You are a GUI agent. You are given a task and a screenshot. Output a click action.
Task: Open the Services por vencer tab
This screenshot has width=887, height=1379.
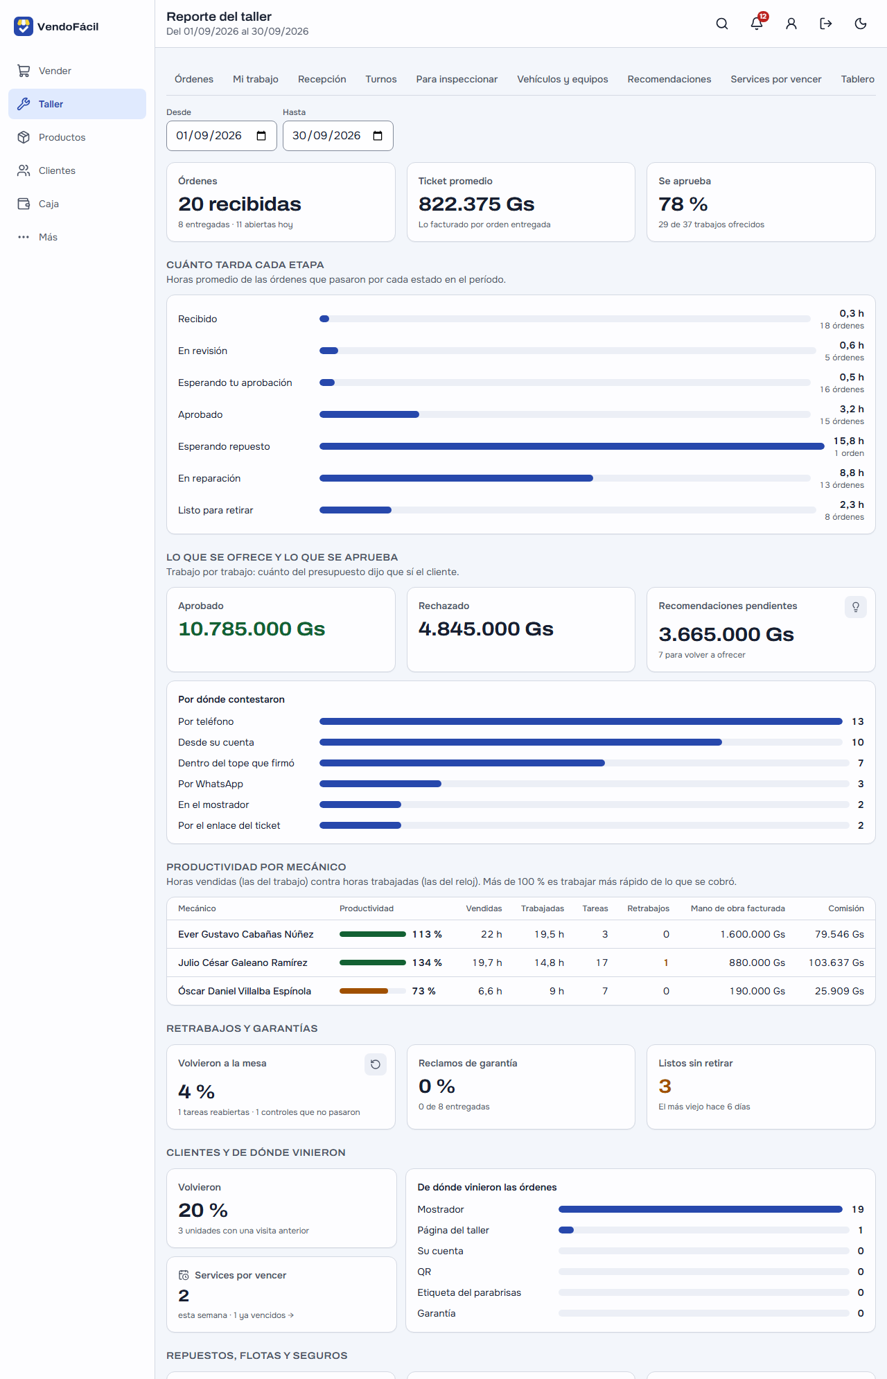776,79
